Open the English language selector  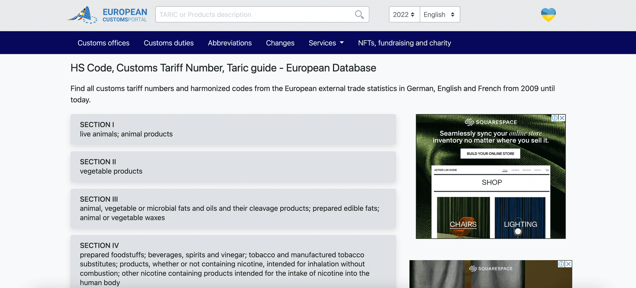pos(439,15)
